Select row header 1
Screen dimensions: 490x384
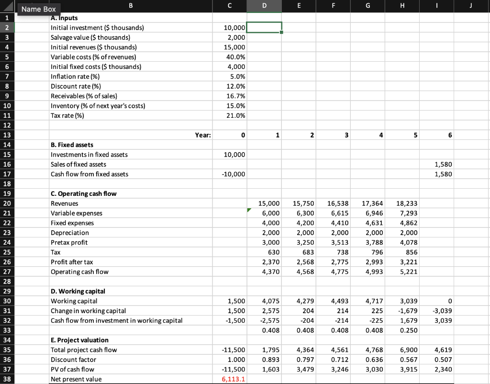click(x=7, y=18)
